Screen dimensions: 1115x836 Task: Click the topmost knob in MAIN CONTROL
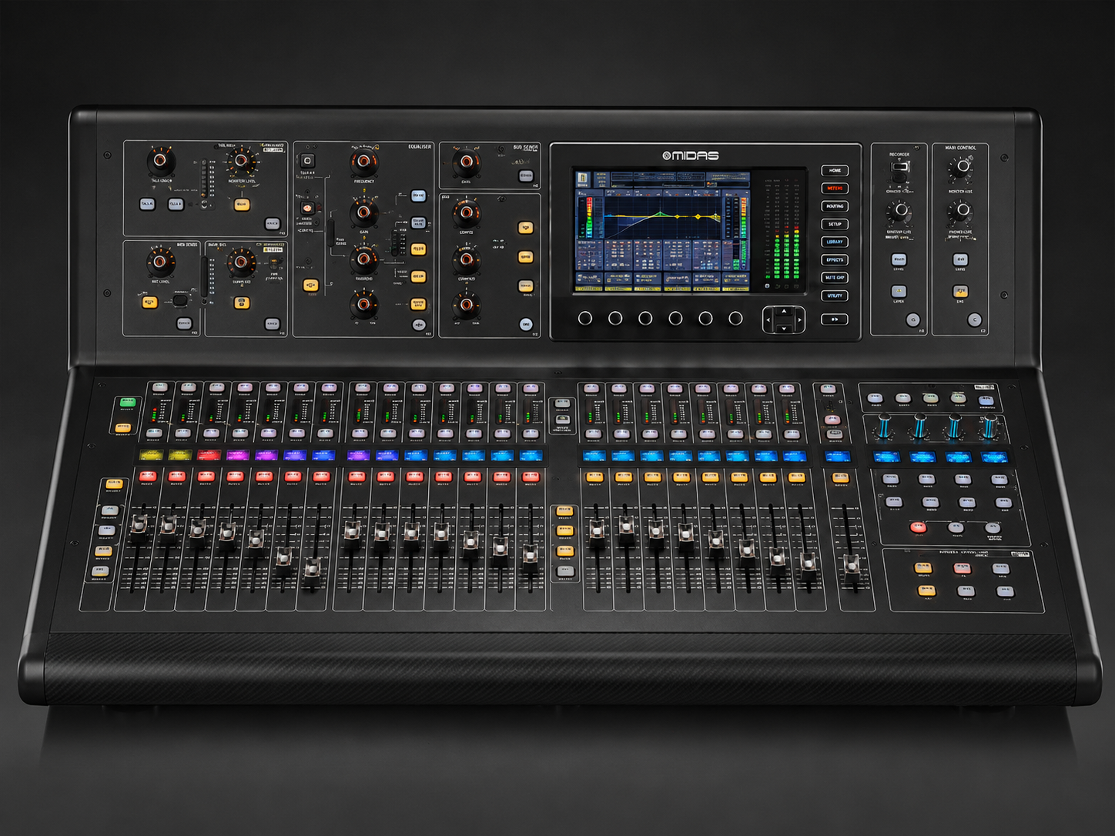pos(961,167)
